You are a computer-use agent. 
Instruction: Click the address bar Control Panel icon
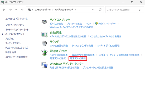[29, 10]
